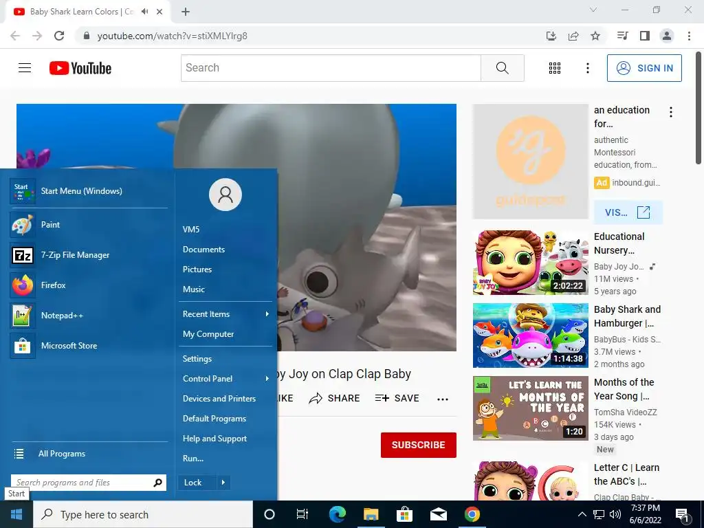The image size is (704, 528).
Task: Bookmark this page with the star icon
Action: 595,36
